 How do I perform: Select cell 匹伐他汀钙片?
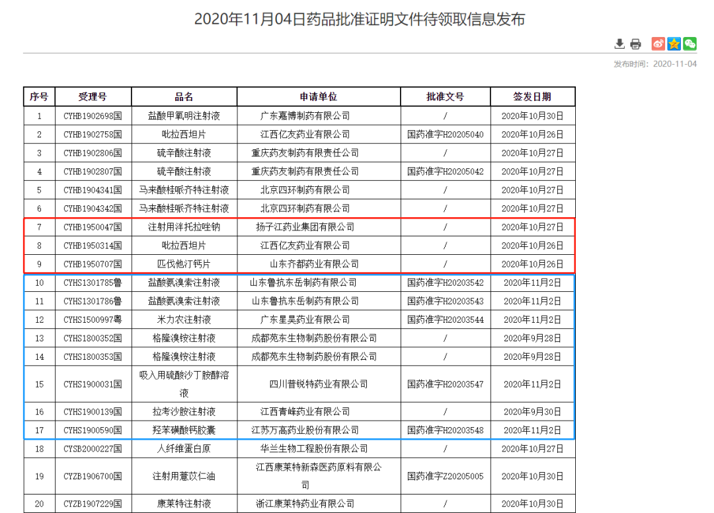click(184, 264)
